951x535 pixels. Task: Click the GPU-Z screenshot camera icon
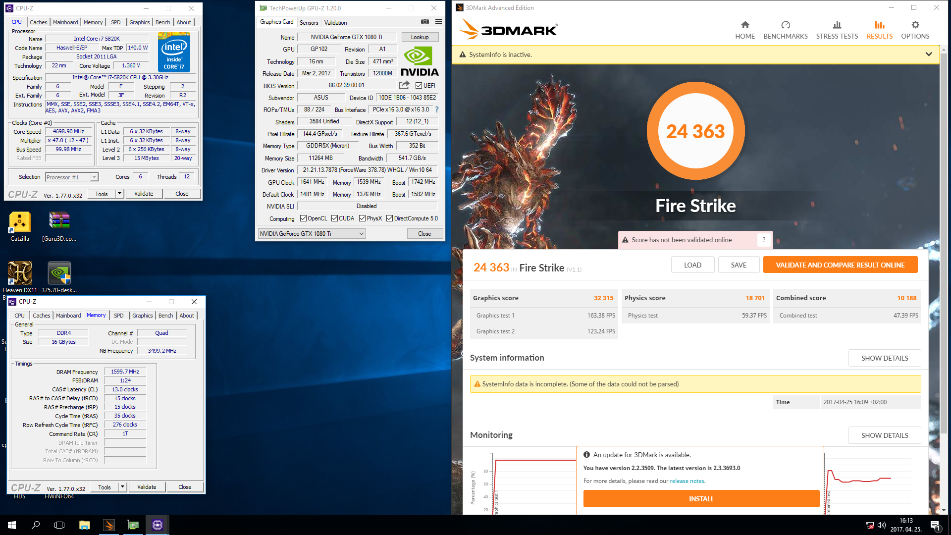[424, 21]
